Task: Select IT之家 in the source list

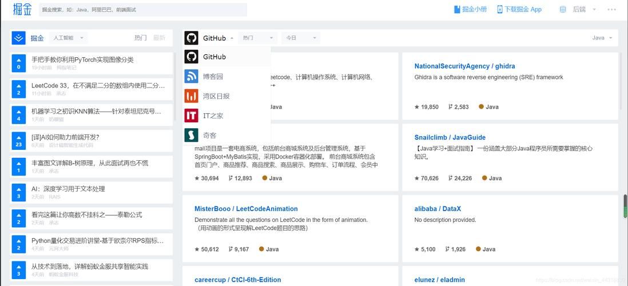Action: click(x=226, y=116)
